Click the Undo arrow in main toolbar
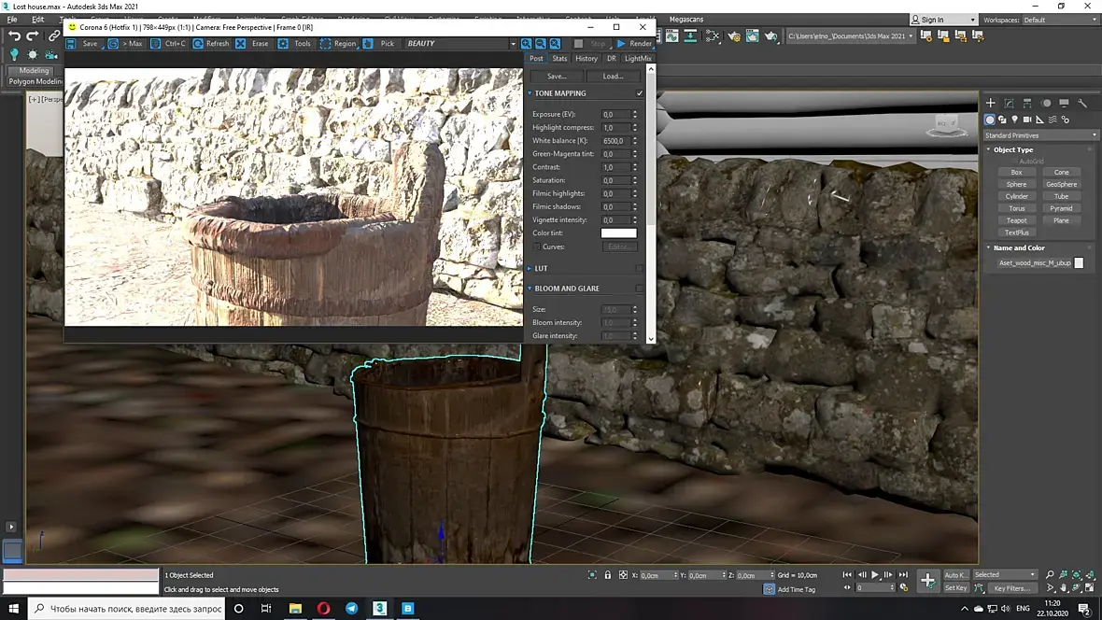This screenshot has width=1102, height=620. (x=14, y=35)
